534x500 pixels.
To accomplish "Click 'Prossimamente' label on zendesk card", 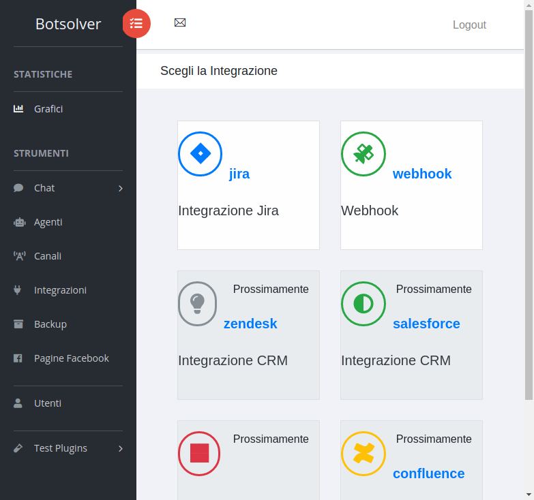I will (x=271, y=289).
